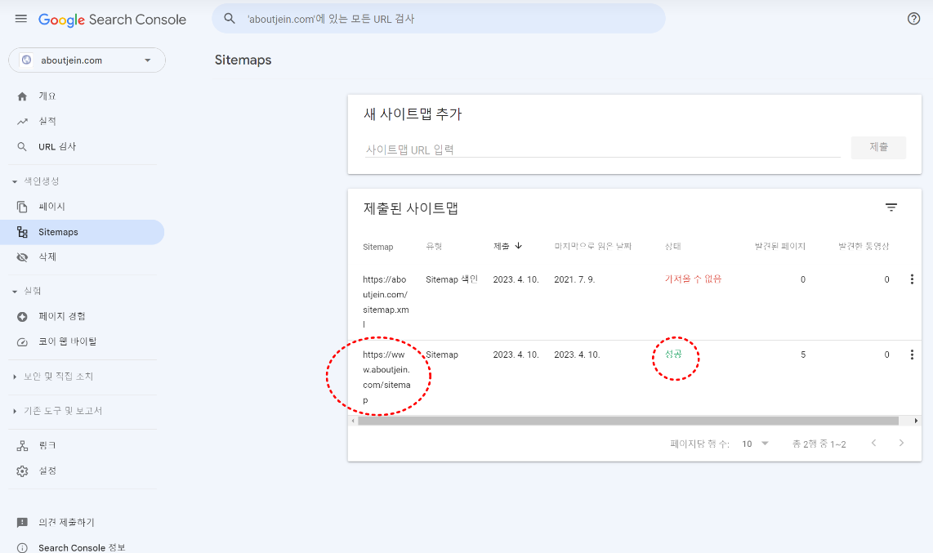933x553 pixels.
Task: Open the 코어 웹 바이탈 menu item
Action: [83, 342]
